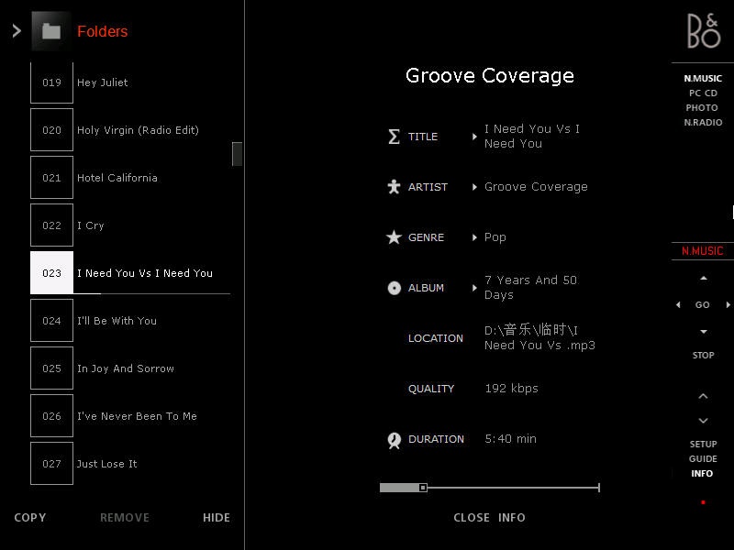Click the Genre star icon
This screenshot has width=734, height=550.
click(394, 237)
